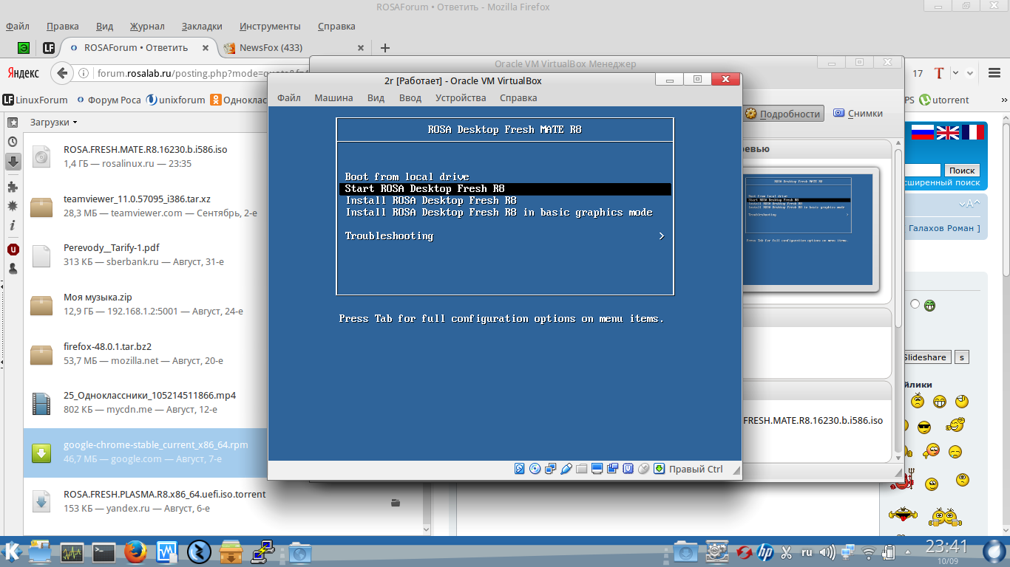
Task: Click the shared folders icon in VM status bar
Action: click(582, 469)
